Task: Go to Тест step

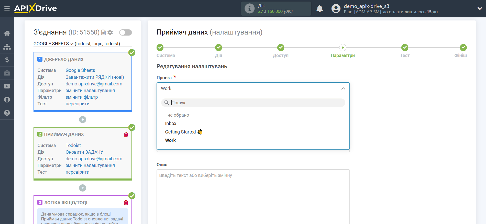Action: [405, 48]
